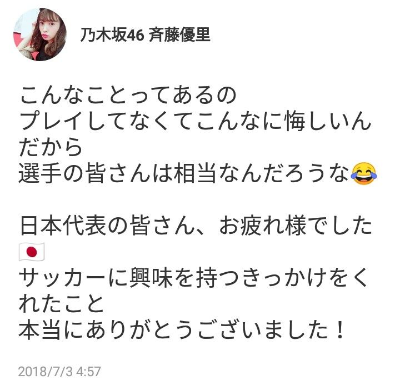Click the line こんなことってあるの

[x=128, y=95]
